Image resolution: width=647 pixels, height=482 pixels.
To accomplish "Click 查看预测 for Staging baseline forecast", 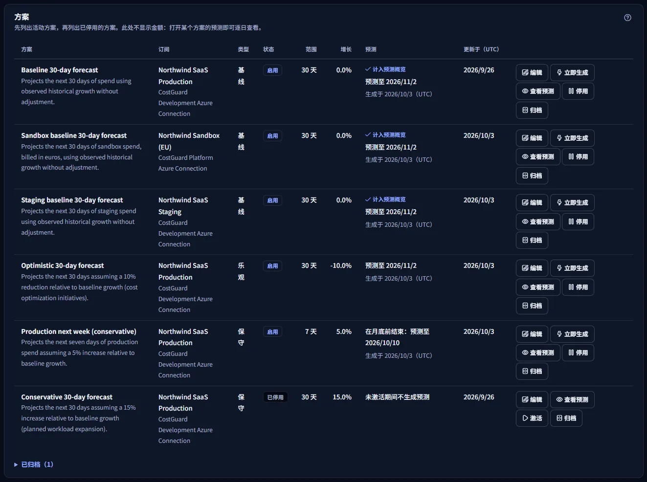I will [x=538, y=221].
